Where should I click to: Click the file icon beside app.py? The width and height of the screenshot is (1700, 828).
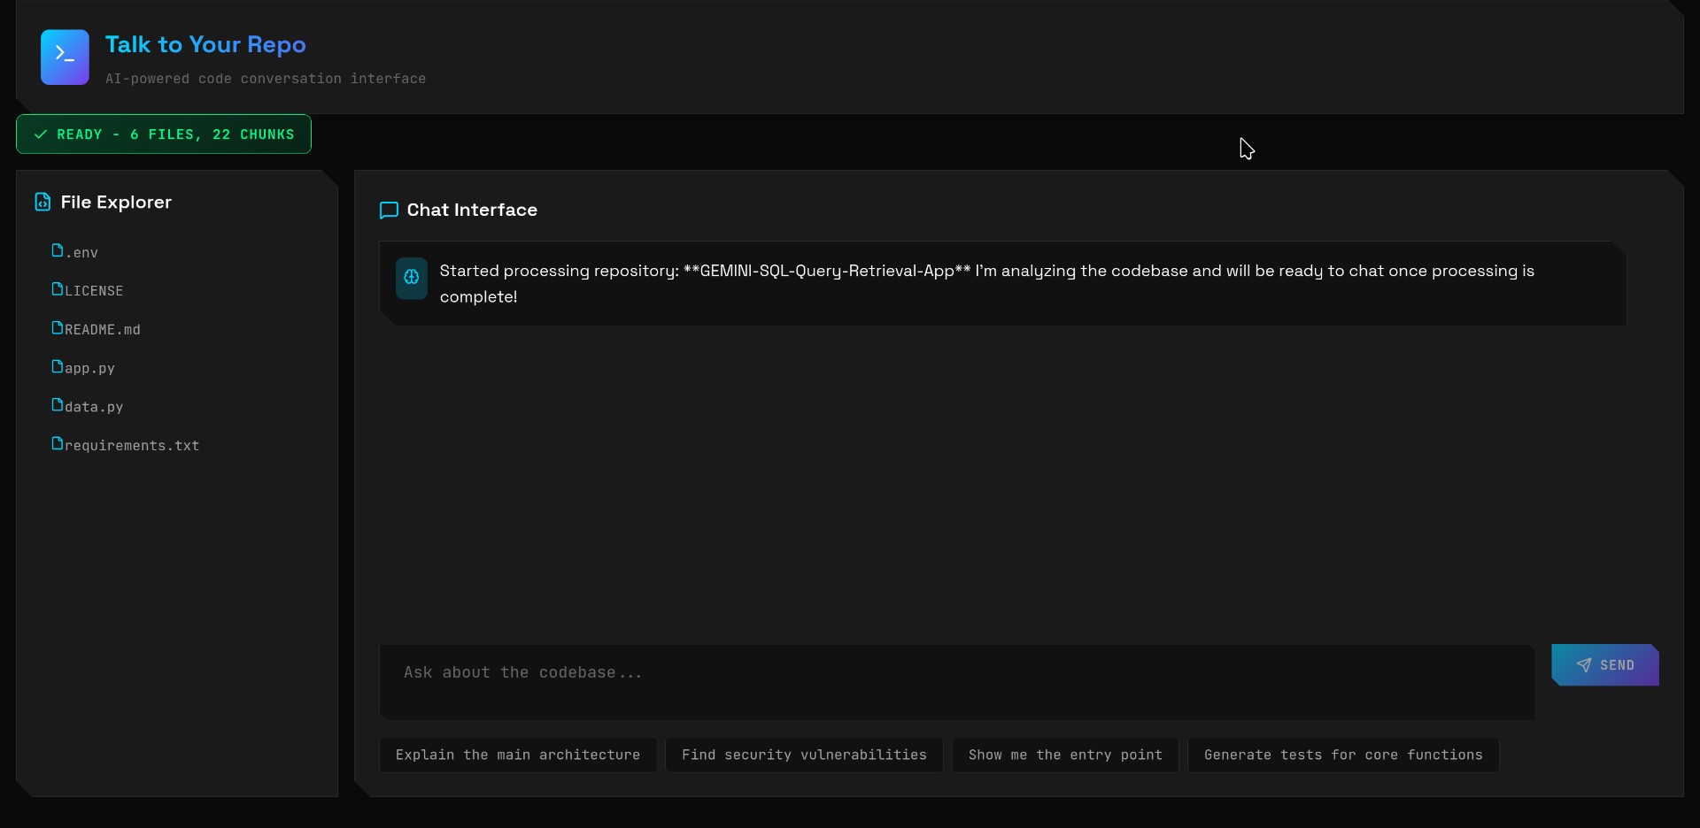pyautogui.click(x=57, y=366)
